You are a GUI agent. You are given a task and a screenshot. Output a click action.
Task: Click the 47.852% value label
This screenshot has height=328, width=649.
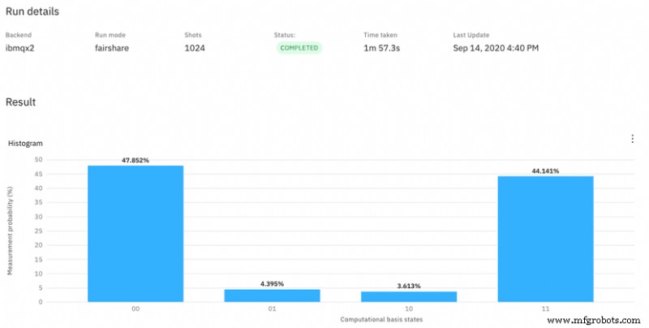pos(135,160)
